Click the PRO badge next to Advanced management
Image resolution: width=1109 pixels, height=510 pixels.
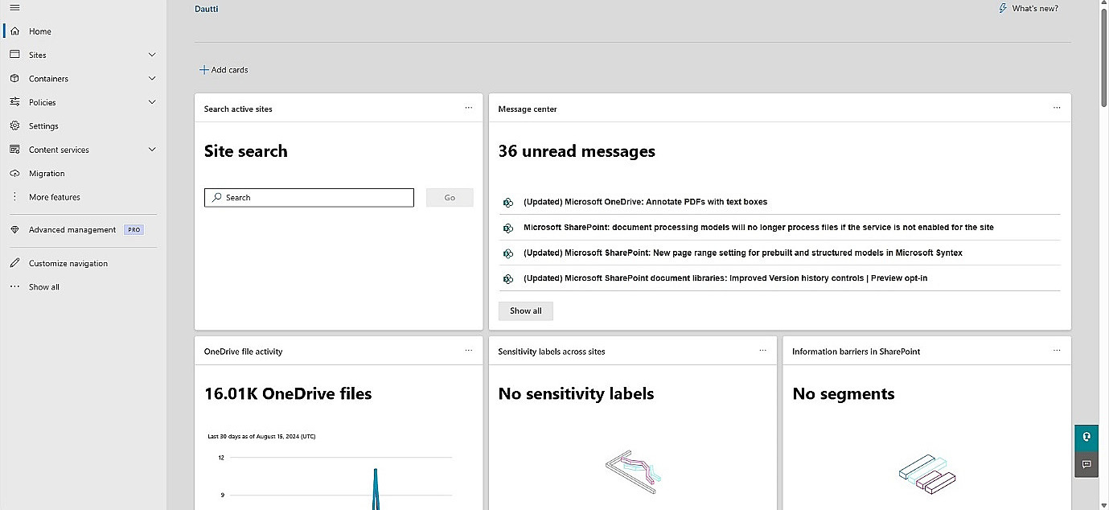(x=133, y=229)
